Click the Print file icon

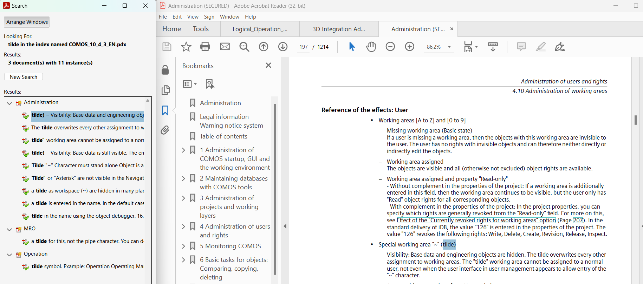[x=205, y=47]
